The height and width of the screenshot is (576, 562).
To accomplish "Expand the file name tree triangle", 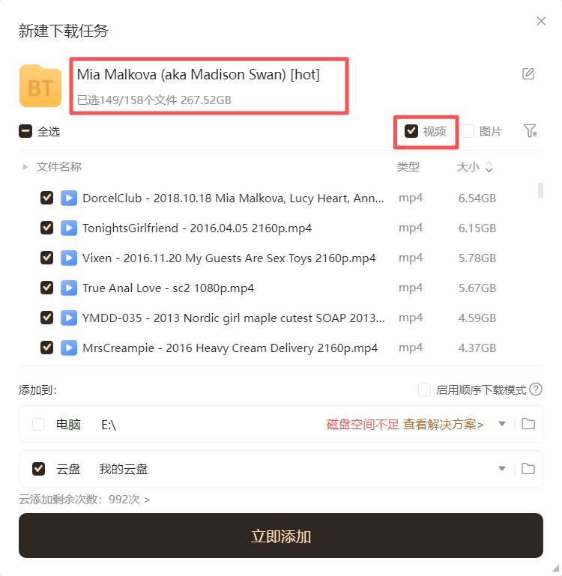I will pos(25,167).
